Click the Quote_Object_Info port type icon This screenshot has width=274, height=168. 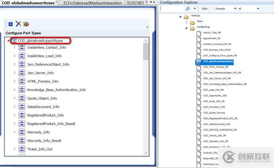point(22,98)
